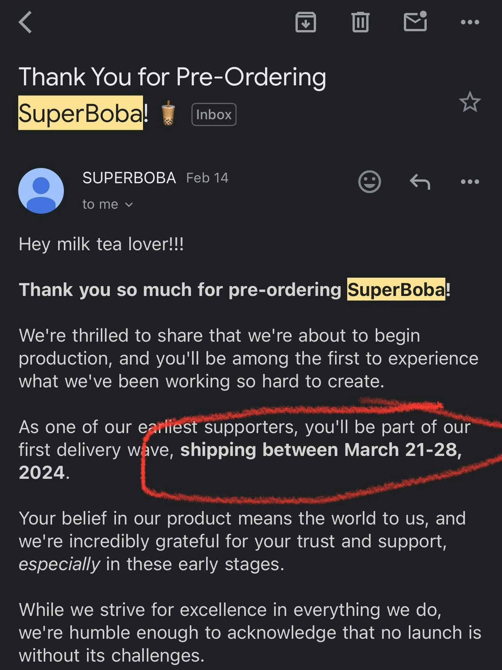The height and width of the screenshot is (670, 502).
Task: Tap the Inbox label tag
Action: (214, 114)
